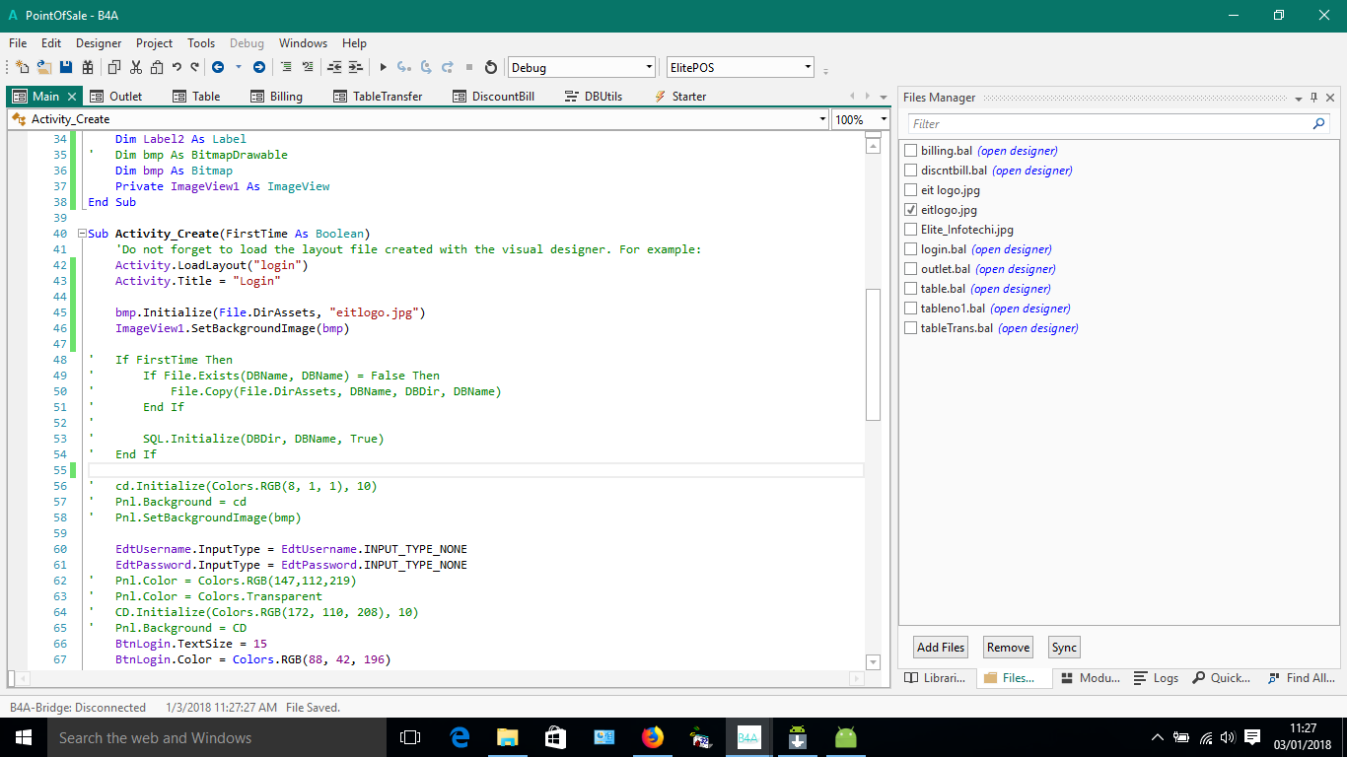
Task: Tick the tableTrans.bal checkbox
Action: click(x=910, y=328)
